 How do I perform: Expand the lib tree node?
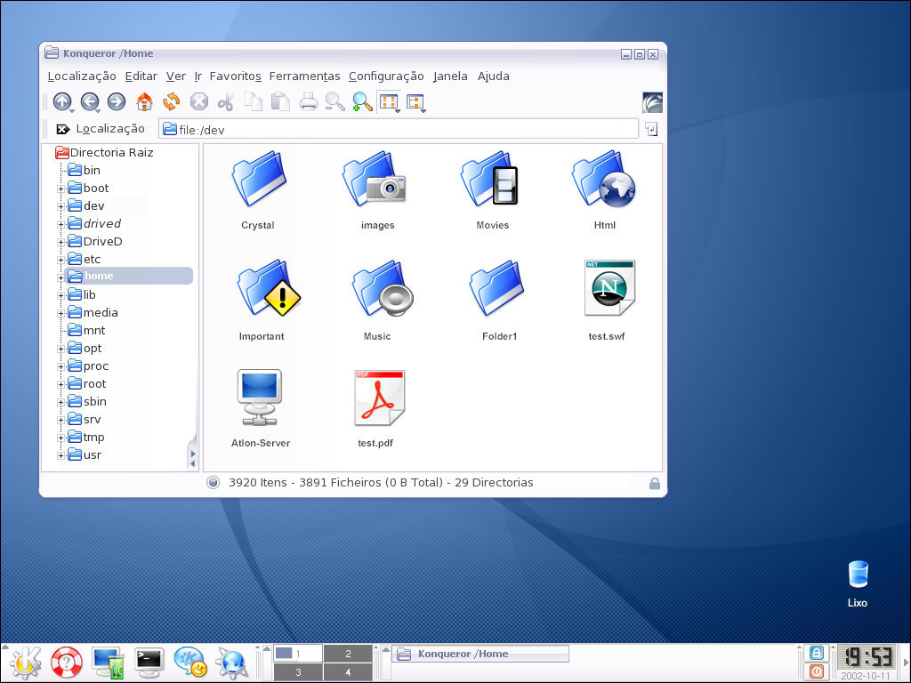(60, 295)
